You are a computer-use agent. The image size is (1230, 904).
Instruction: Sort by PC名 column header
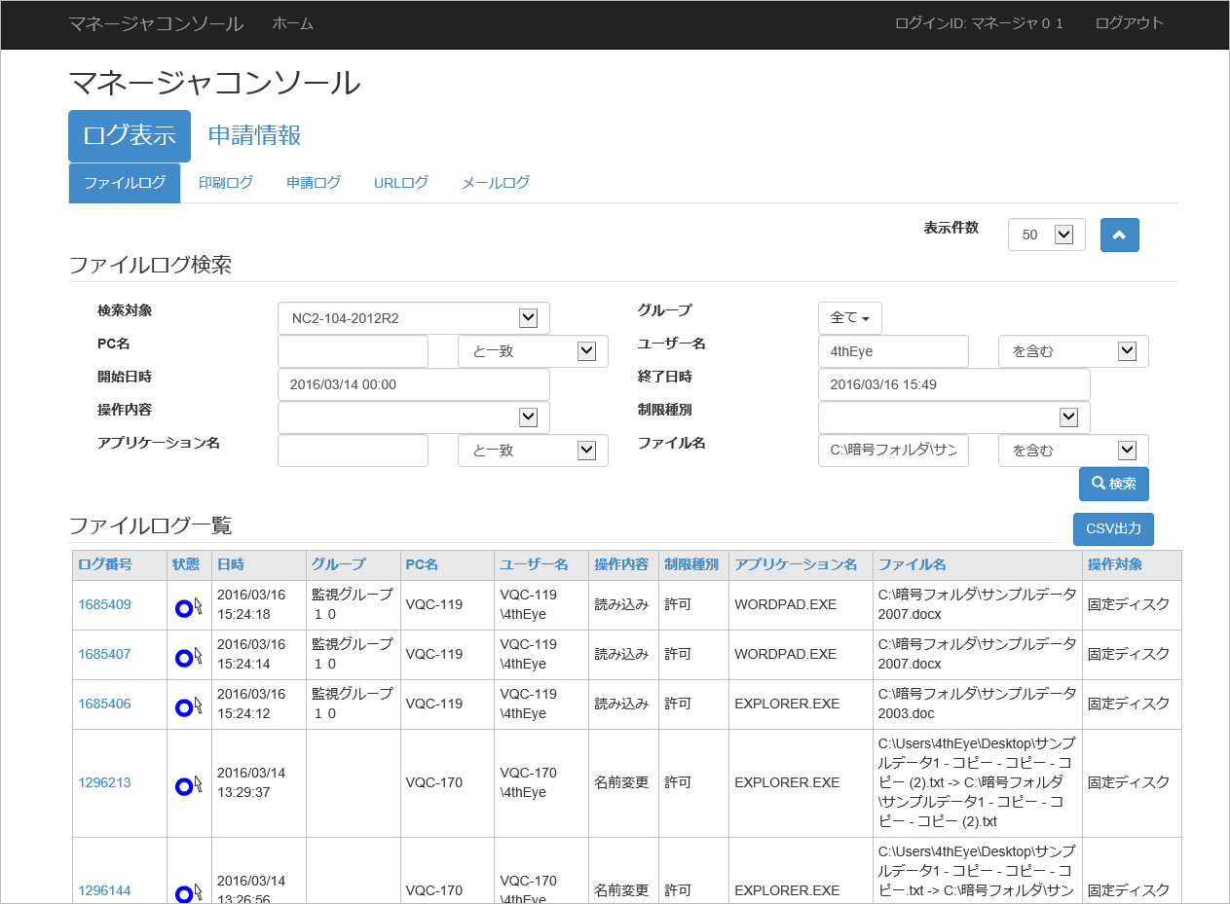[422, 564]
